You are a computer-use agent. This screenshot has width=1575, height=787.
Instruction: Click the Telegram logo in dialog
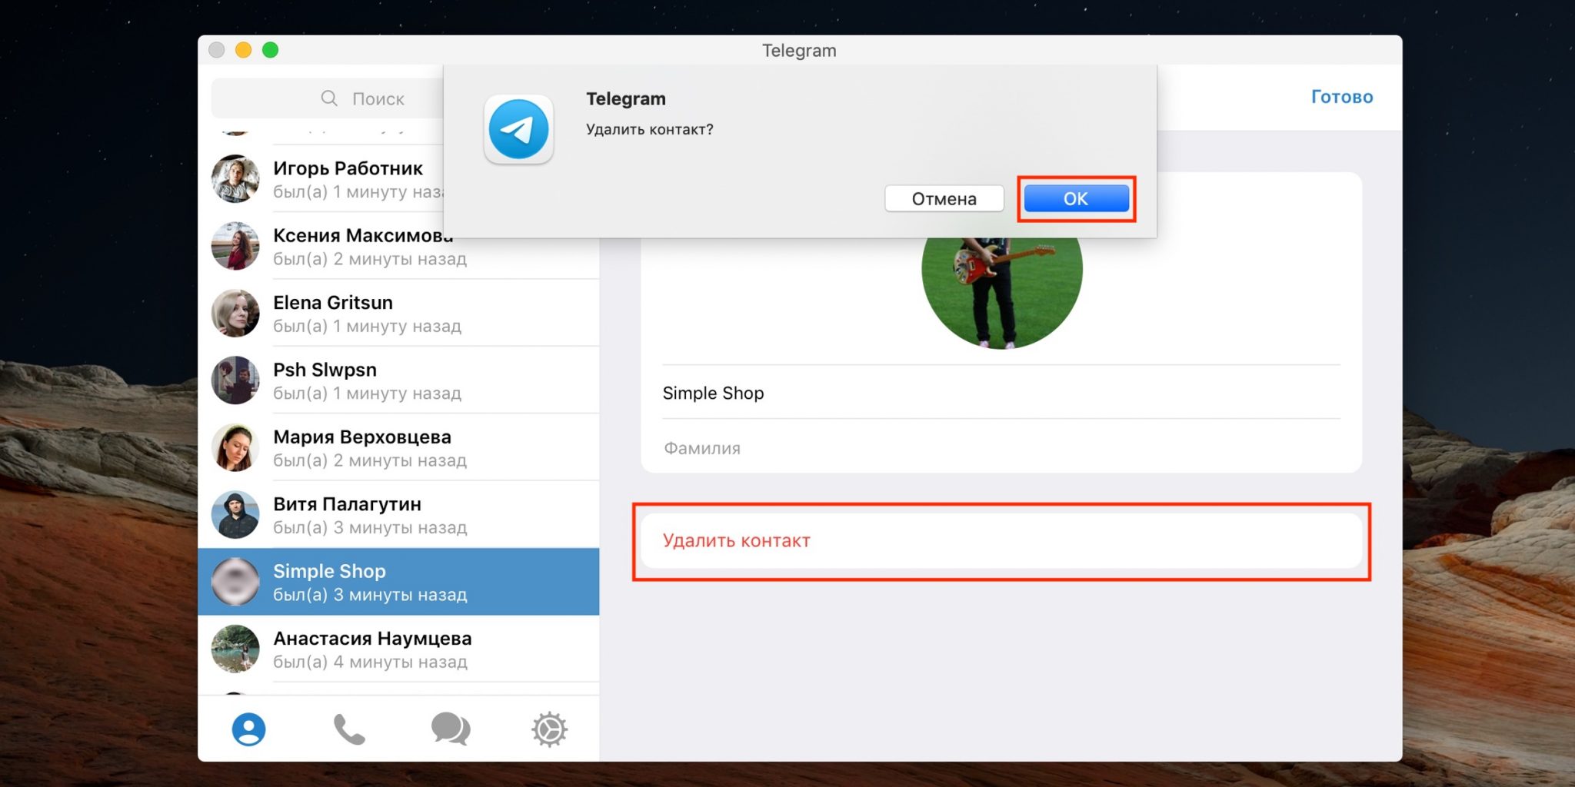pyautogui.click(x=519, y=129)
